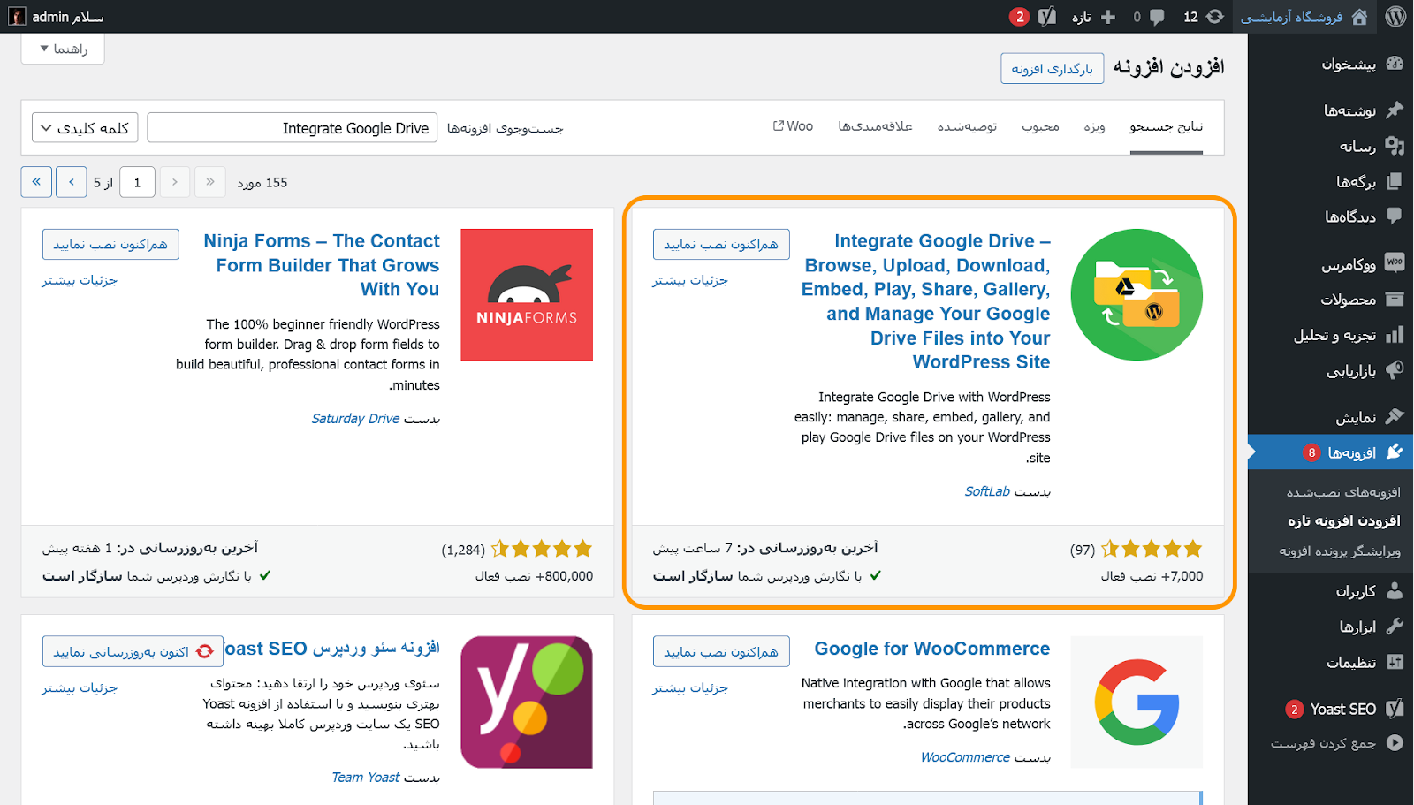
Task: Open the پیشخوان dashboard icon
Action: click(1395, 64)
